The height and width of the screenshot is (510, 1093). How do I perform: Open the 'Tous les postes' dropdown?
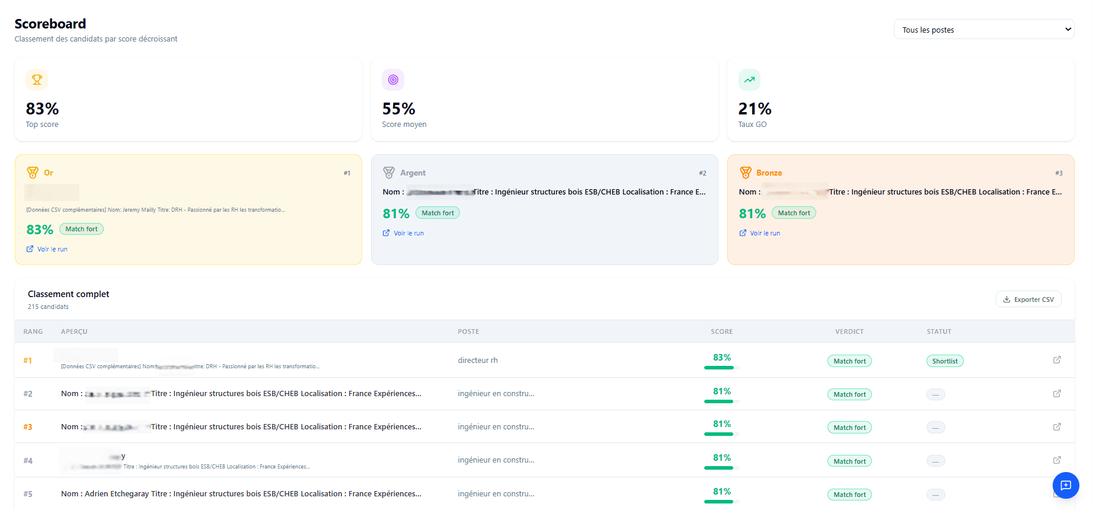(x=983, y=30)
